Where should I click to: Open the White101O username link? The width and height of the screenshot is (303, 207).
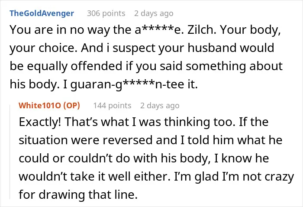40,106
